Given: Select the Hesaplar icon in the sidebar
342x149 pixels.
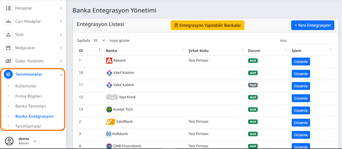Looking at the screenshot, I should click(8, 8).
